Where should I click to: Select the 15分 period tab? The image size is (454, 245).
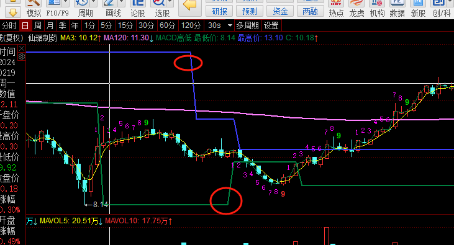point(125,25)
